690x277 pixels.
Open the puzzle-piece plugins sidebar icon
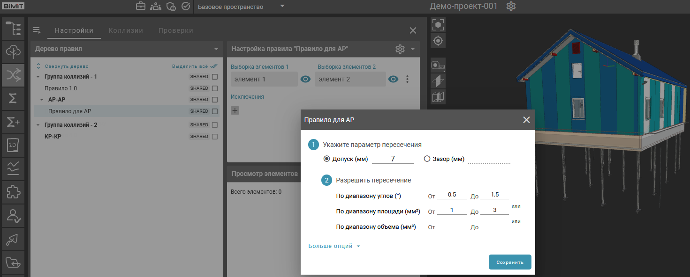click(13, 192)
